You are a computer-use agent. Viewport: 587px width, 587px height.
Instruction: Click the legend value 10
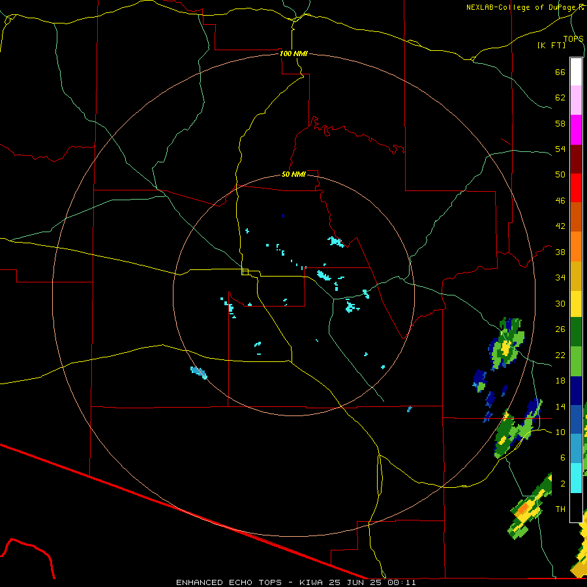560,432
